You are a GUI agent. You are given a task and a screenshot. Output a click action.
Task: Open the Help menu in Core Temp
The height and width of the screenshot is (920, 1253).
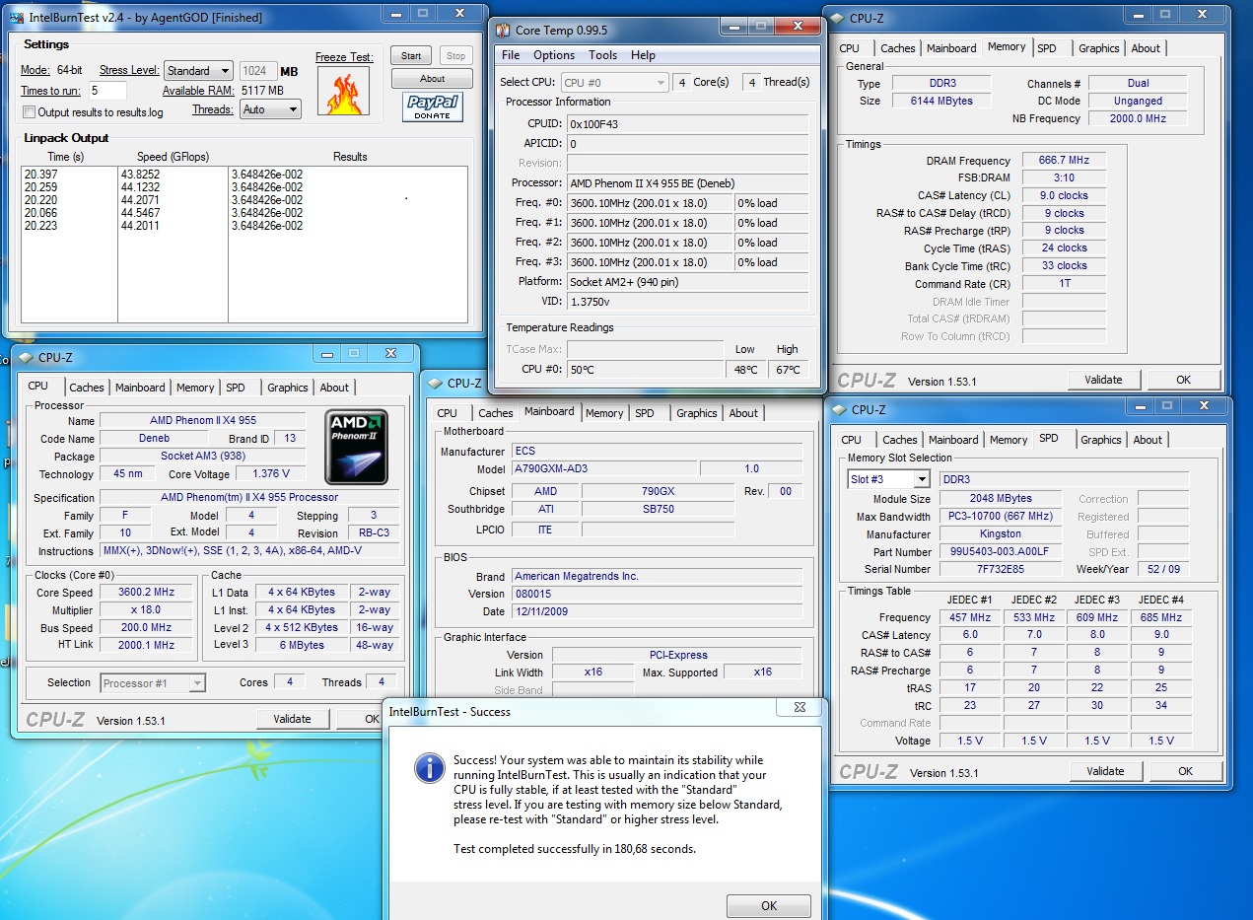click(x=643, y=55)
